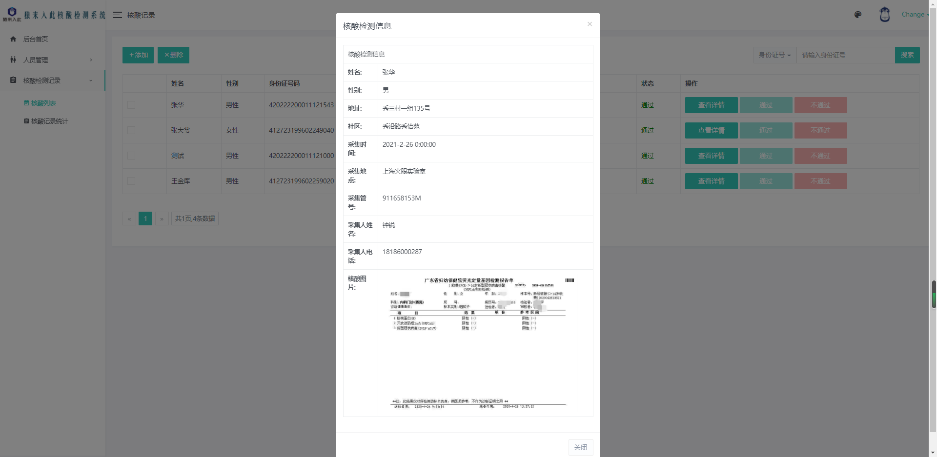Click 关闭 button in the dialog
The height and width of the screenshot is (457, 937).
(x=581, y=447)
